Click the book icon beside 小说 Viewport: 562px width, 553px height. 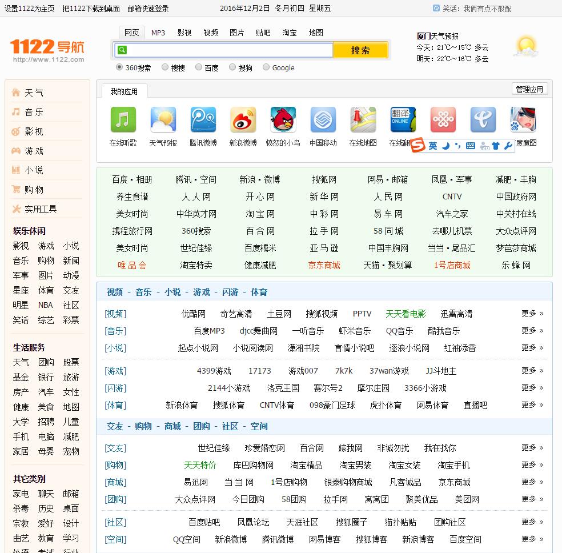(16, 170)
